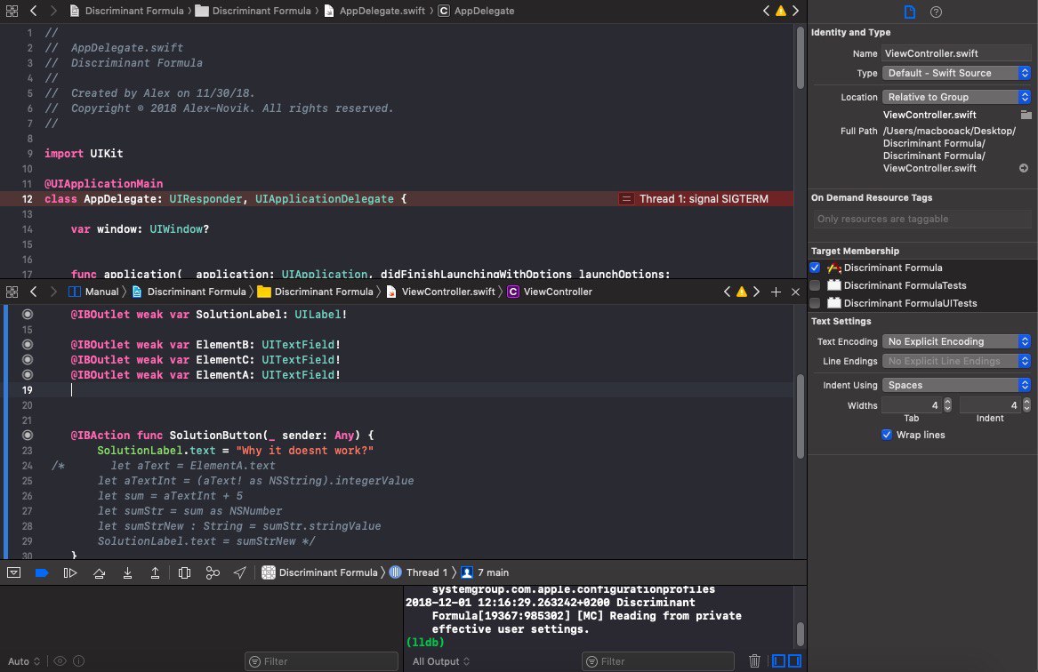Open Manual mode in assistant jump bar
Screen dimensions: 1038x672
94,292
